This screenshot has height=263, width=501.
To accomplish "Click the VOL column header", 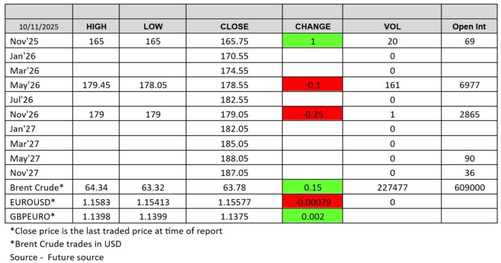I will [x=392, y=27].
